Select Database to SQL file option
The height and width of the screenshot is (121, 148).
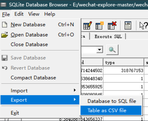point(111,101)
